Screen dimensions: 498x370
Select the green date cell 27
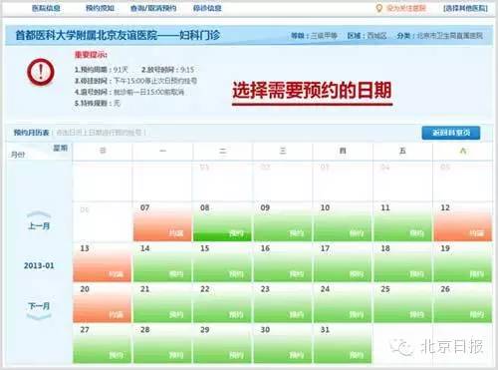point(102,344)
